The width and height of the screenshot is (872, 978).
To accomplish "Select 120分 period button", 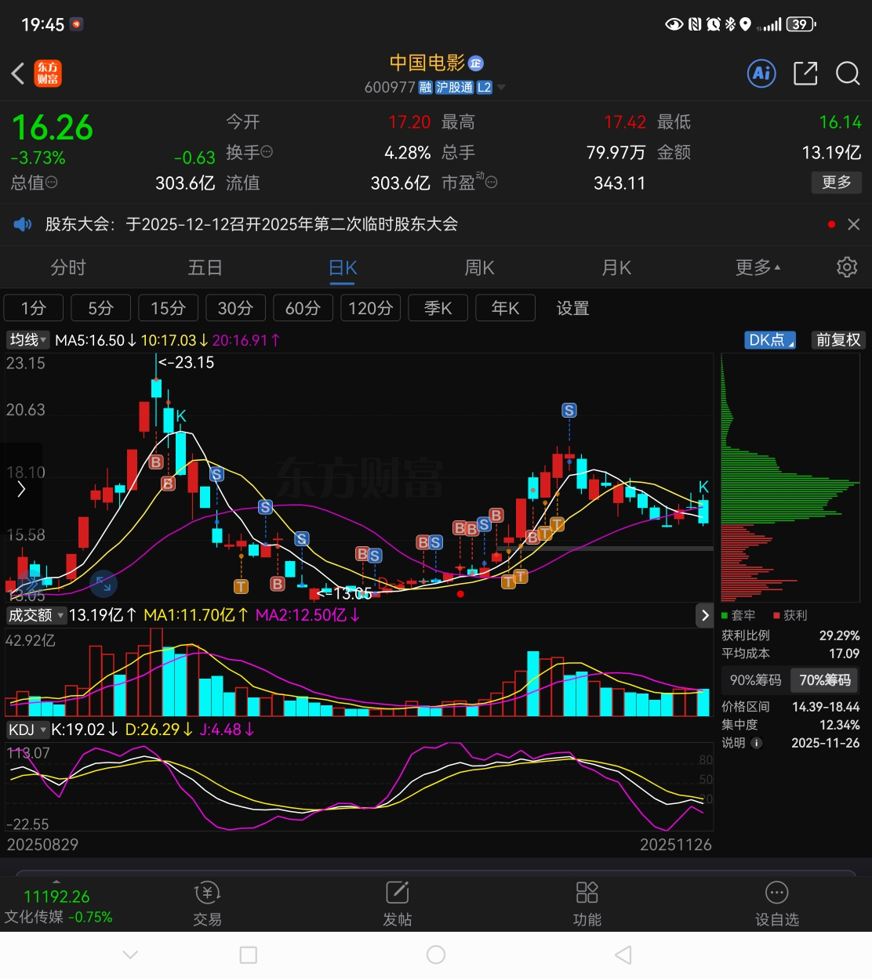I will click(370, 308).
